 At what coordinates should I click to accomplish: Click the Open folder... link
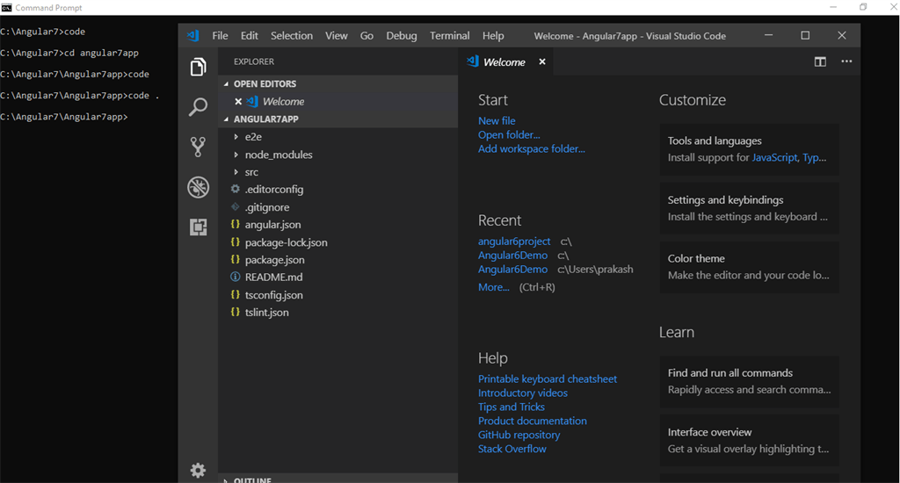tap(509, 135)
